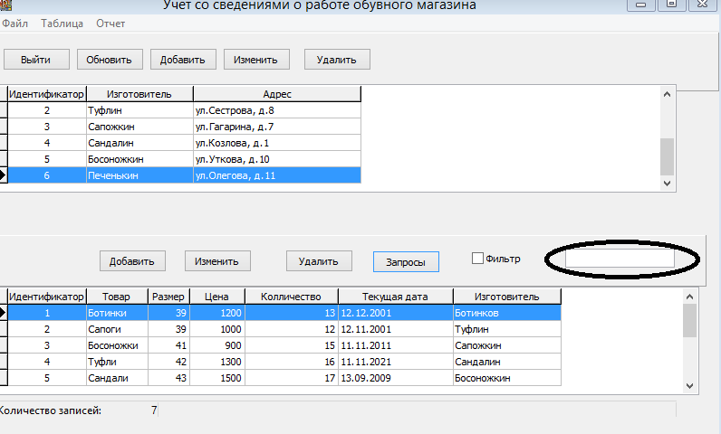Screen dimensions: 721x434
Task: Select the Ботинки cell in goods table
Action: pos(117,313)
